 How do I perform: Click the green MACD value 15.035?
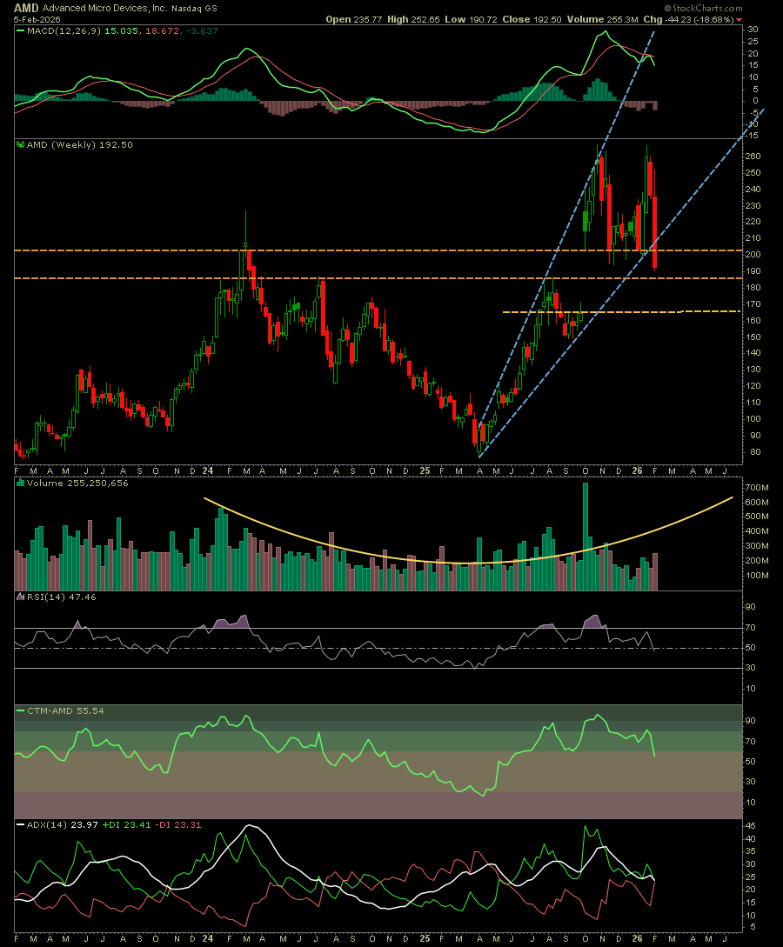pos(122,30)
